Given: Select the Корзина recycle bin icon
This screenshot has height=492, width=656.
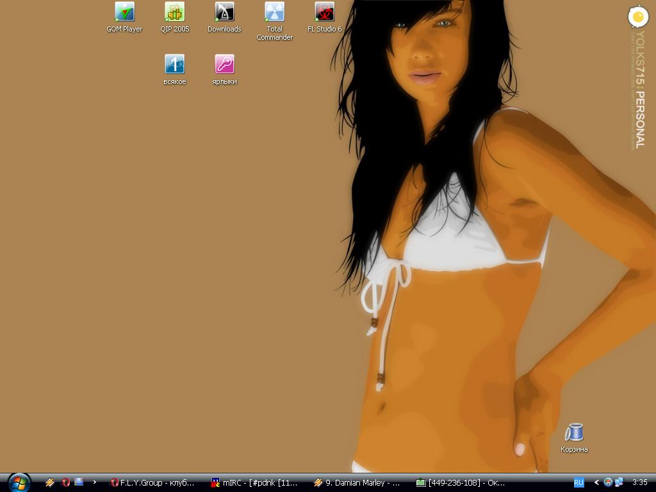Looking at the screenshot, I should (x=574, y=438).
